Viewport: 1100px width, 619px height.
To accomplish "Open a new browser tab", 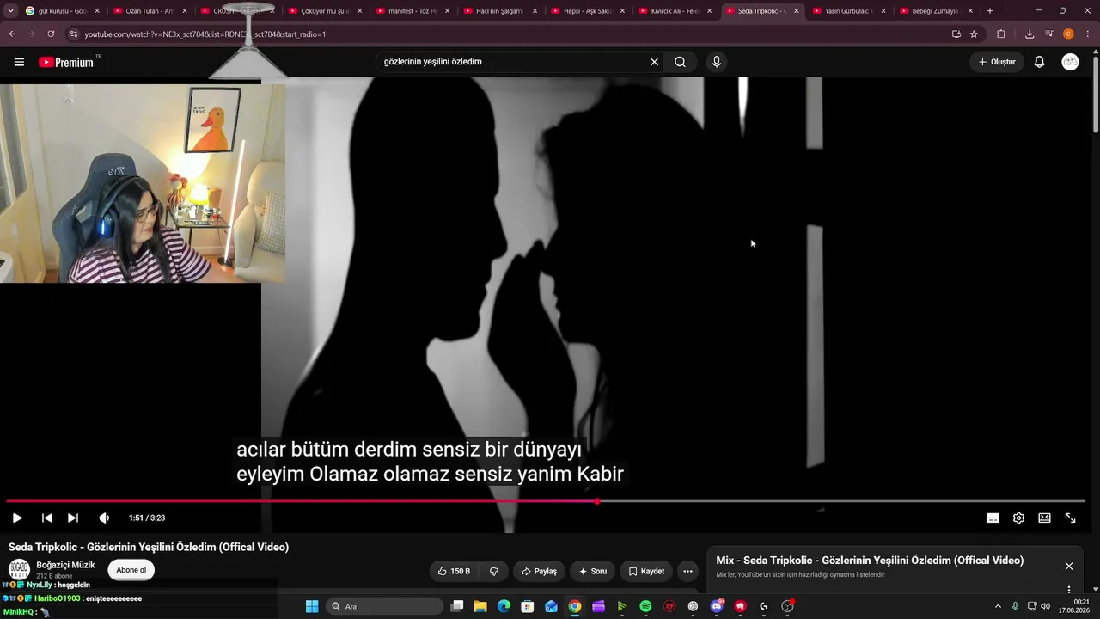I will click(990, 11).
